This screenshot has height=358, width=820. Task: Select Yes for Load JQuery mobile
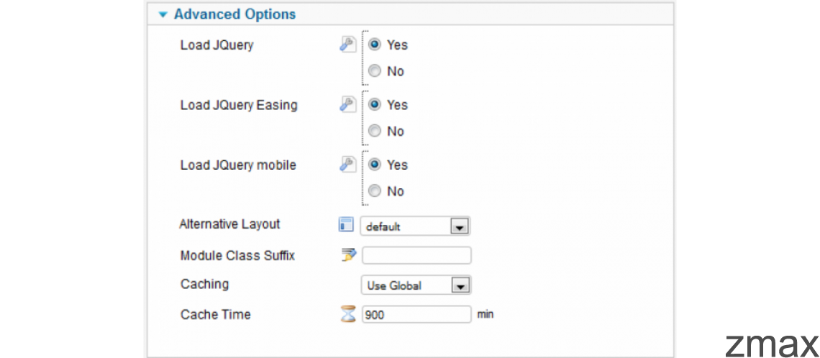375,165
